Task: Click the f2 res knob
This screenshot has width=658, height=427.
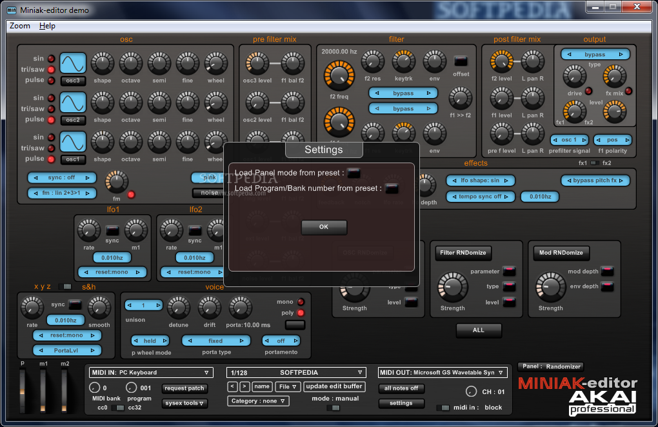Action: coord(373,62)
